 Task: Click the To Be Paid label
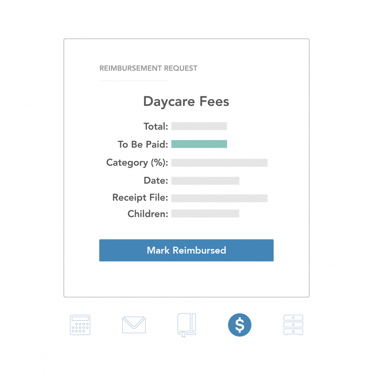point(143,145)
